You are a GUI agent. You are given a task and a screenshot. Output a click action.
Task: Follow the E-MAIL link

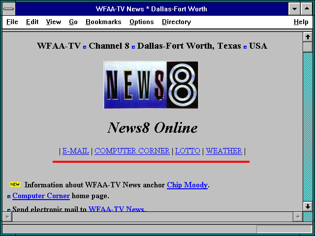pos(75,151)
